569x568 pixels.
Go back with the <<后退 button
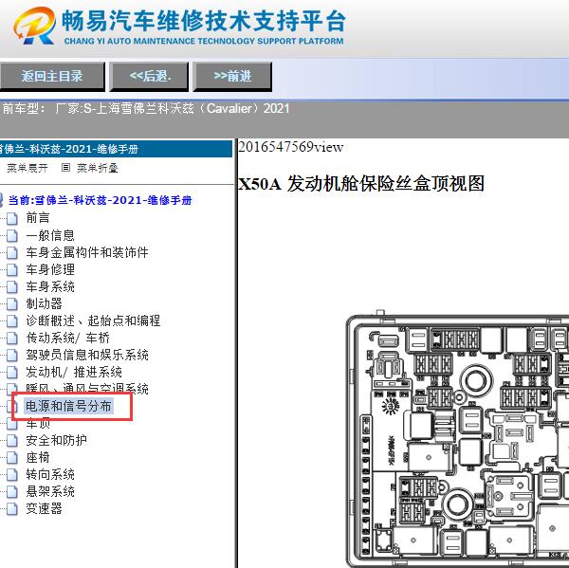coord(149,76)
